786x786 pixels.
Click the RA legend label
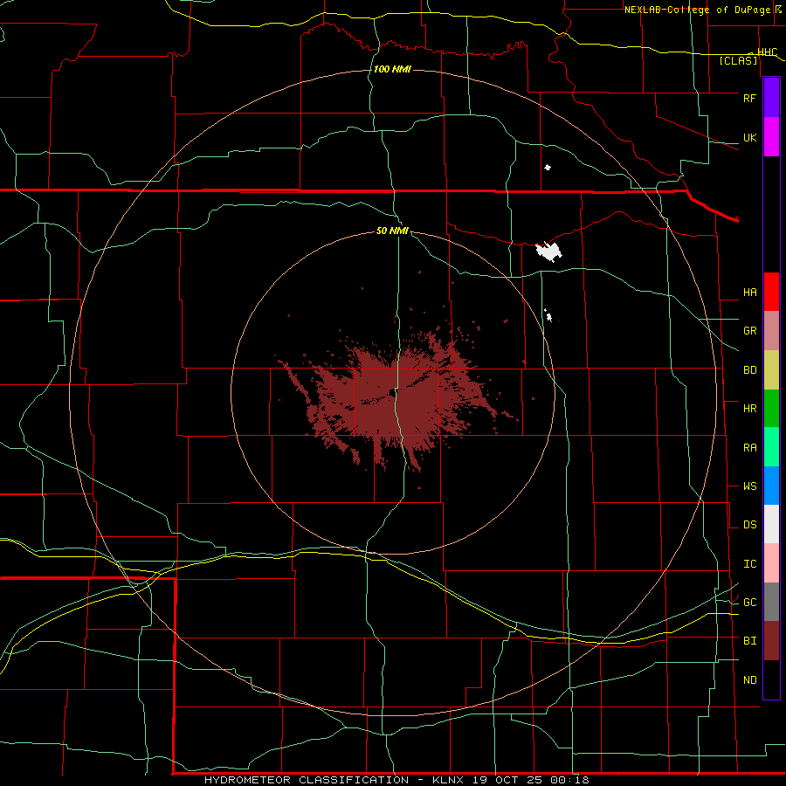749,448
